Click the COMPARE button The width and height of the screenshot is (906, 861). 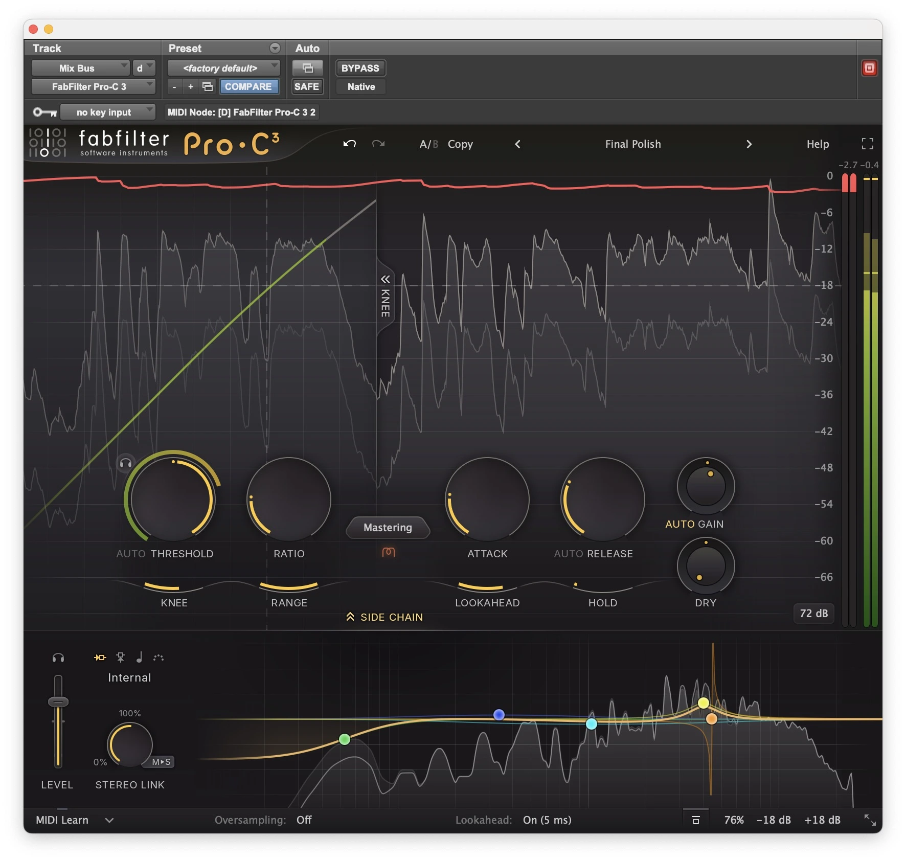click(248, 86)
